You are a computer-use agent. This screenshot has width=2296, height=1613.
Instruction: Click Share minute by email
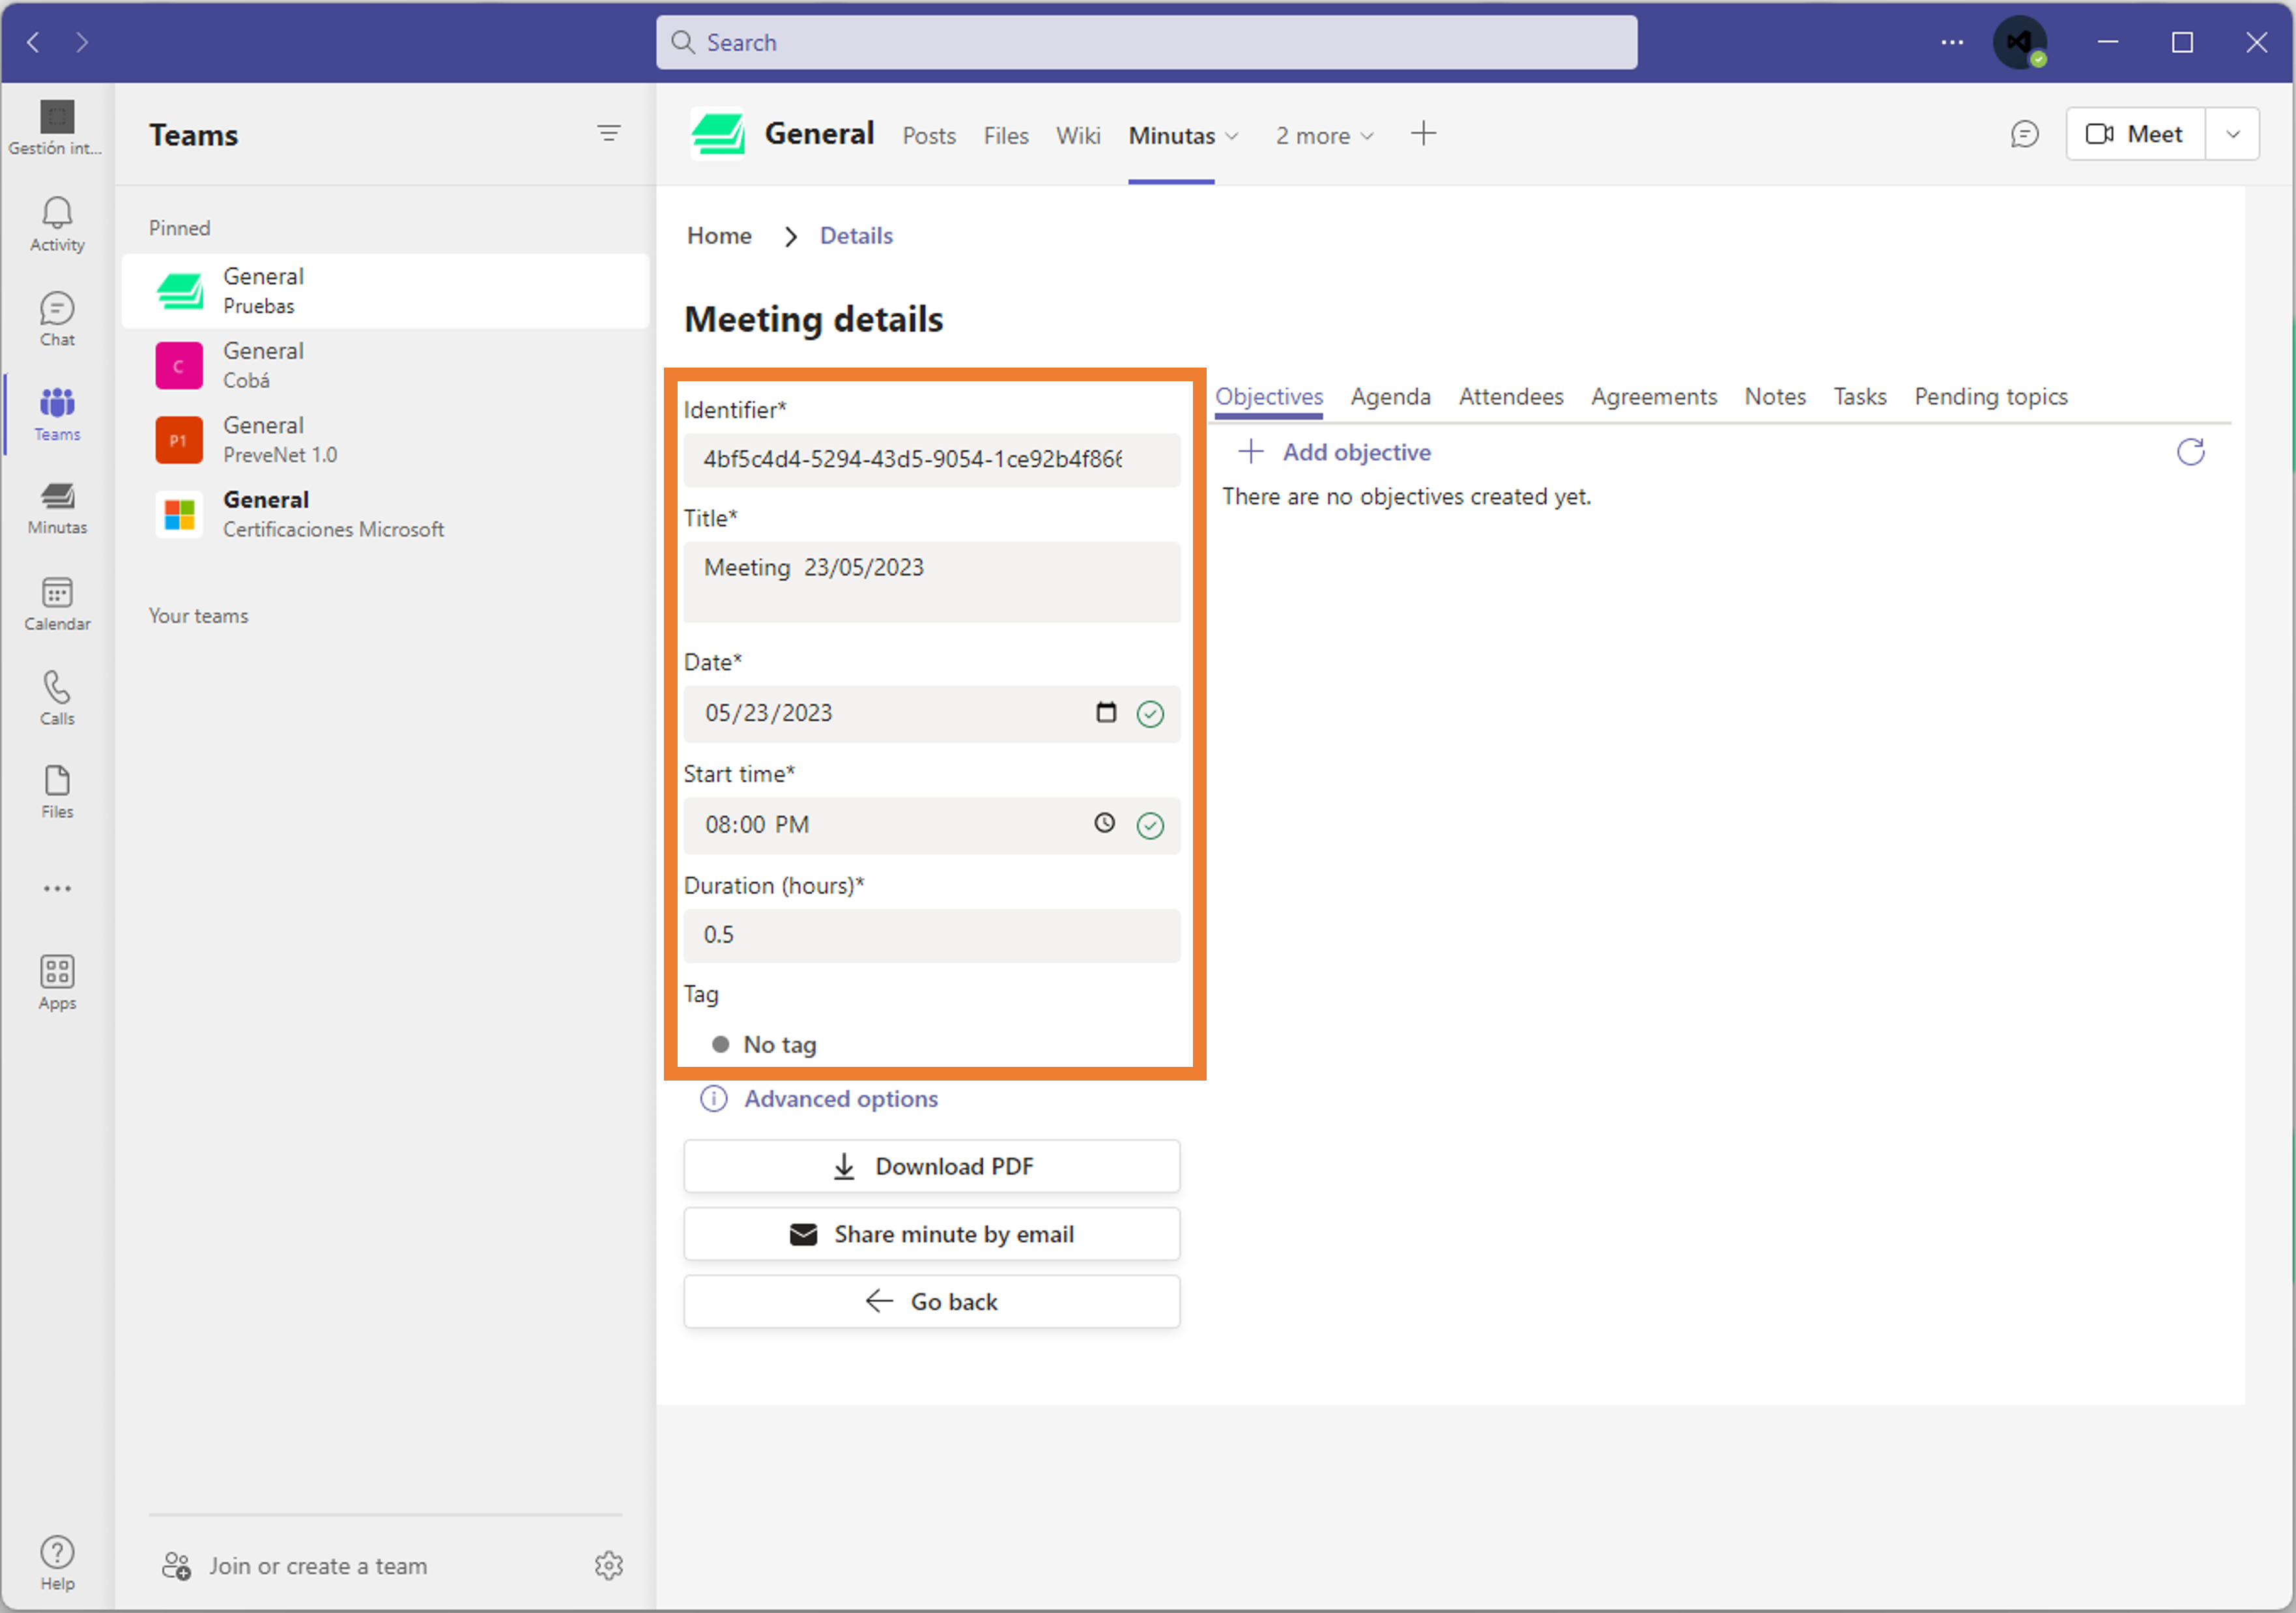(932, 1234)
